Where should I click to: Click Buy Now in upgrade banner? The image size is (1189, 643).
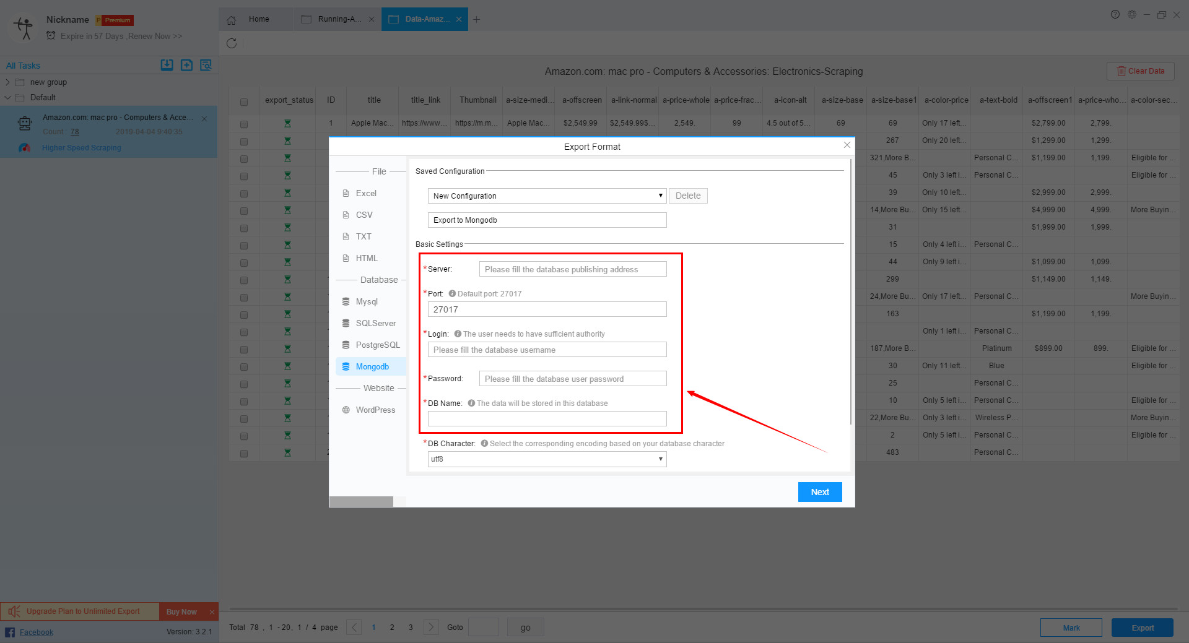point(181,612)
